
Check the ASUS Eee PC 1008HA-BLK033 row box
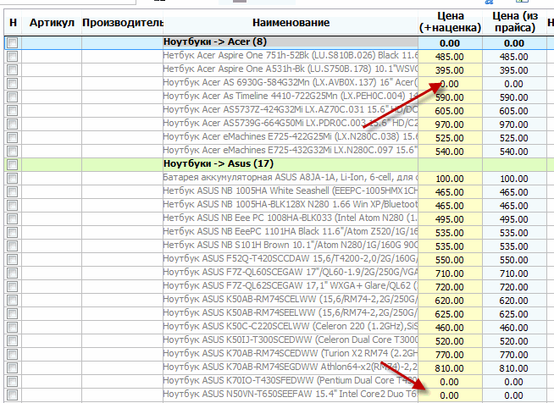[13, 218]
